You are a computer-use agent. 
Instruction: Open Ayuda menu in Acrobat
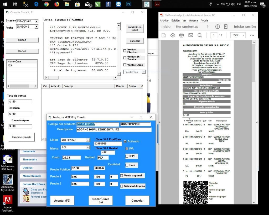(204, 20)
